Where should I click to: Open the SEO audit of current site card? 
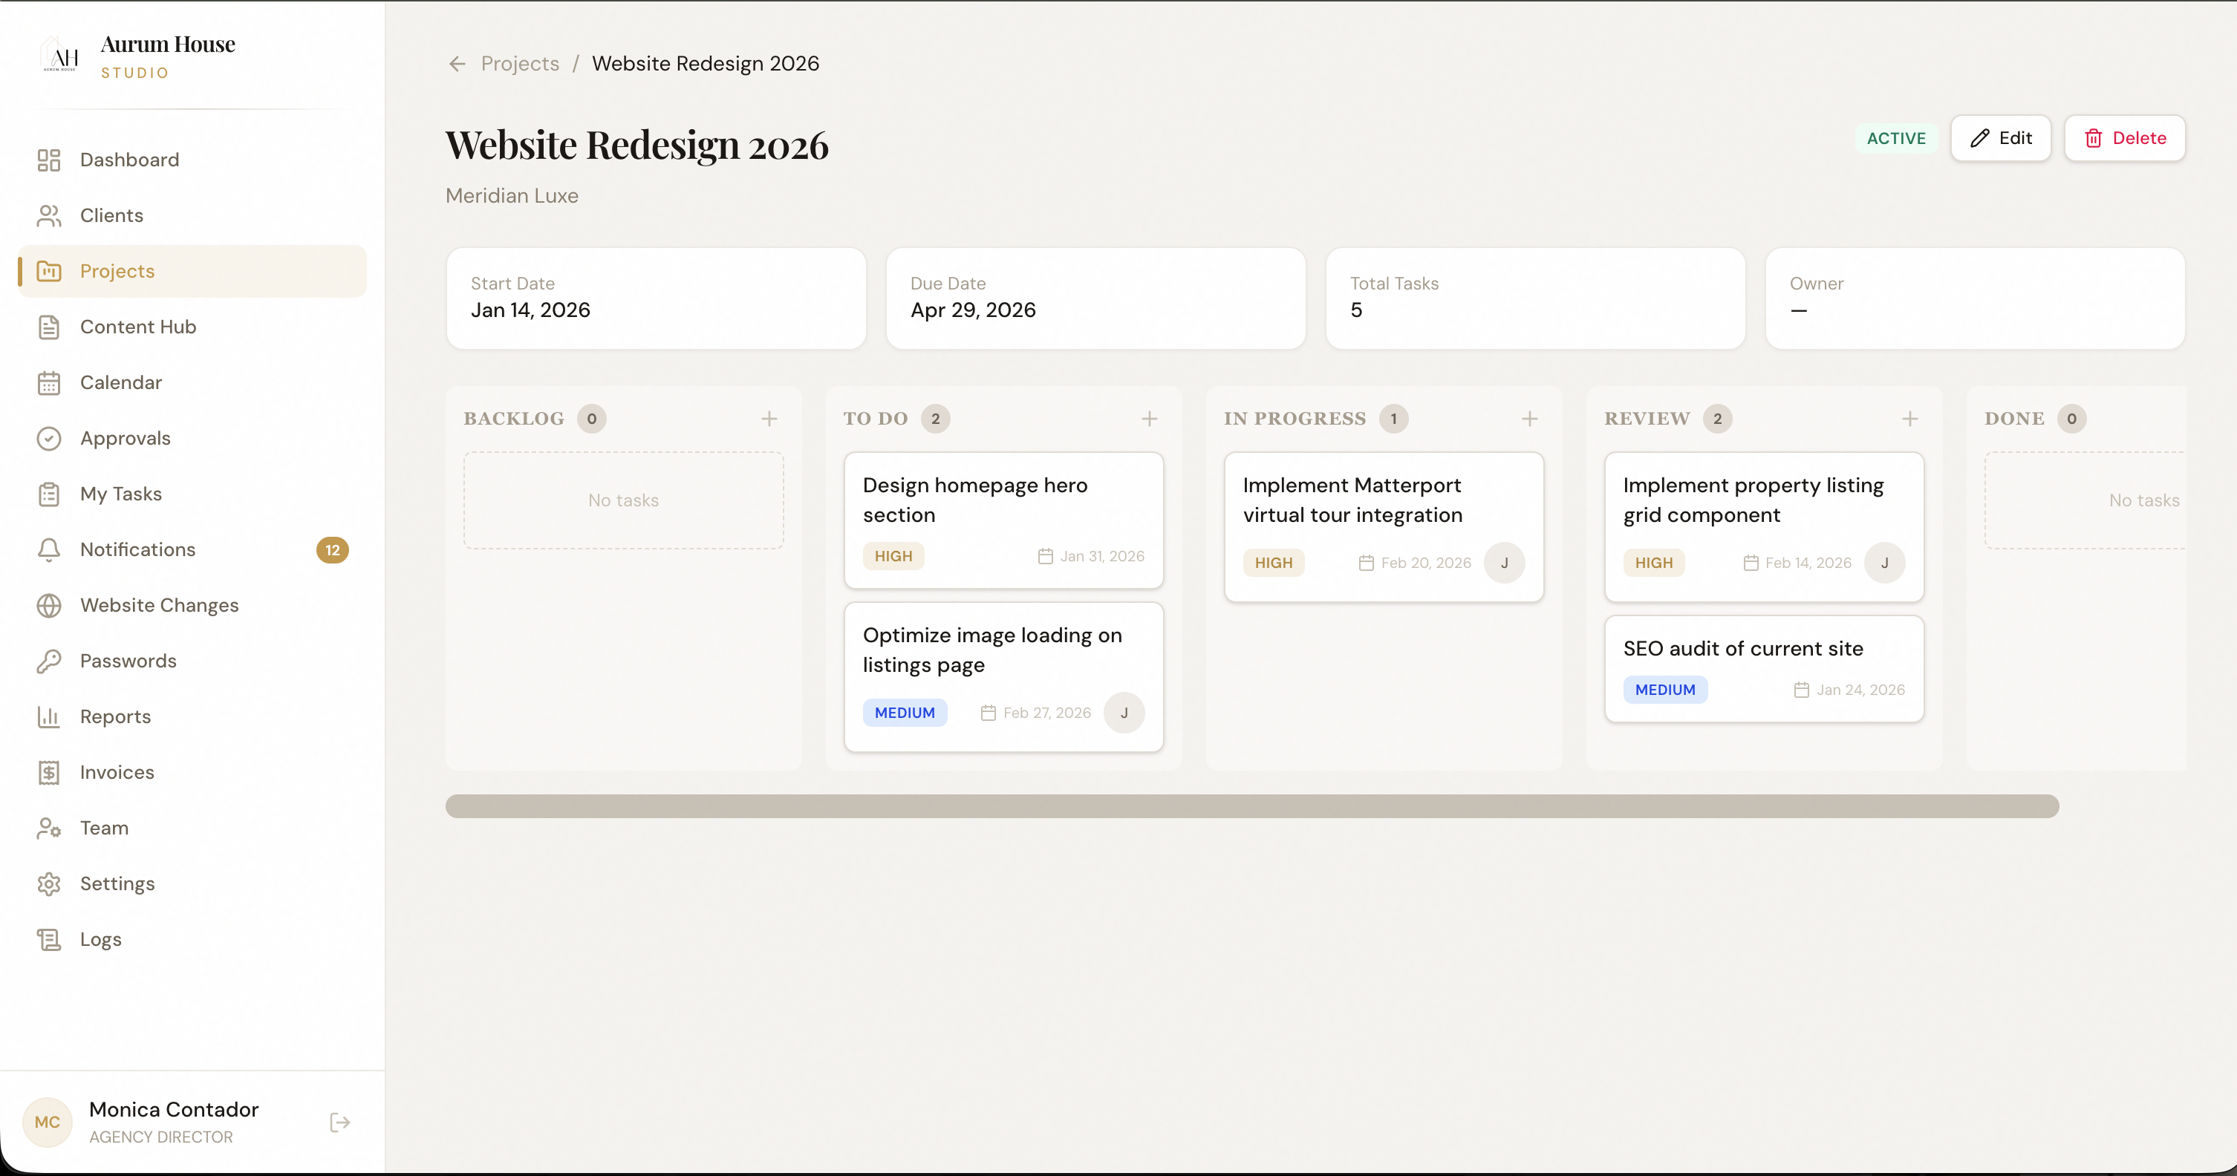coord(1764,668)
